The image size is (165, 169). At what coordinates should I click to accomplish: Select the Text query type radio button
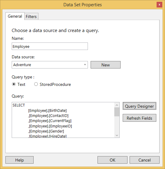point(14,84)
